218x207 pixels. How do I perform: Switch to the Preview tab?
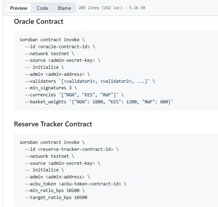pyautogui.click(x=19, y=8)
